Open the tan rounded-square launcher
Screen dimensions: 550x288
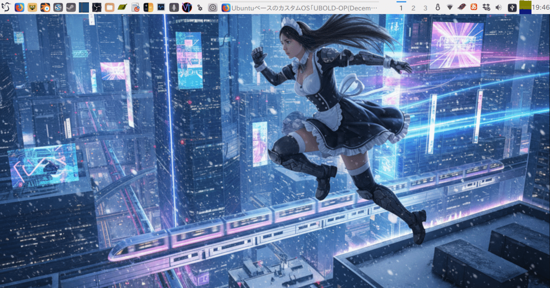pos(110,7)
